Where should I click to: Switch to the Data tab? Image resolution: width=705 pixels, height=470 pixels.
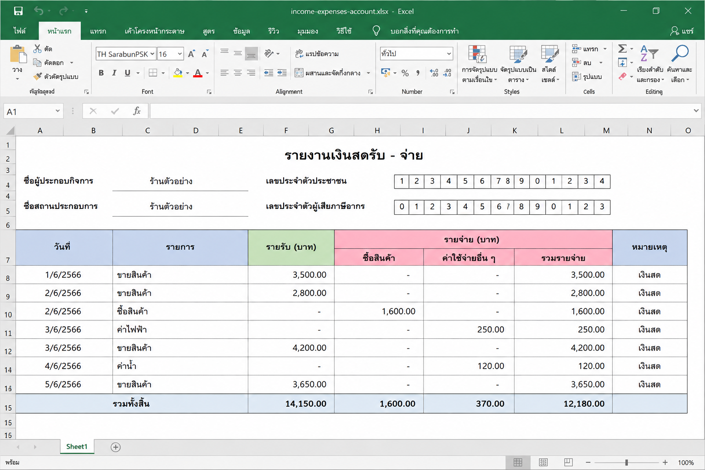pos(241,31)
